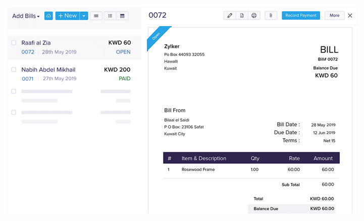This screenshot has height=221, width=364.
Task: Click the Net 15 terms value
Action: point(329,141)
